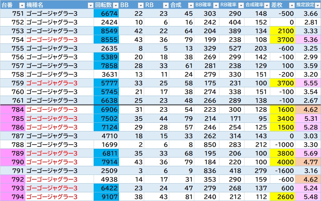Select RB probability cell 418

pyautogui.click(x=232, y=170)
